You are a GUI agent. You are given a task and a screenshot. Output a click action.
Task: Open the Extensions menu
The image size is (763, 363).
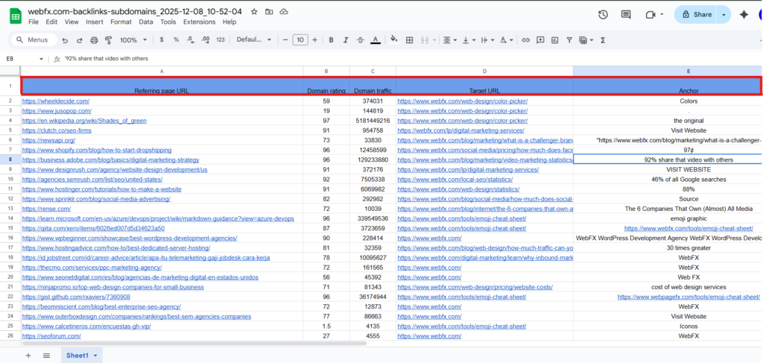point(199,22)
